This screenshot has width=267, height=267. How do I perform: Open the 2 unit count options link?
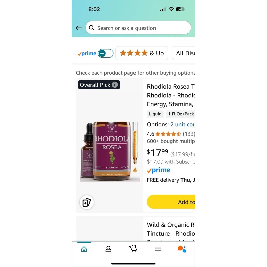[x=183, y=124]
